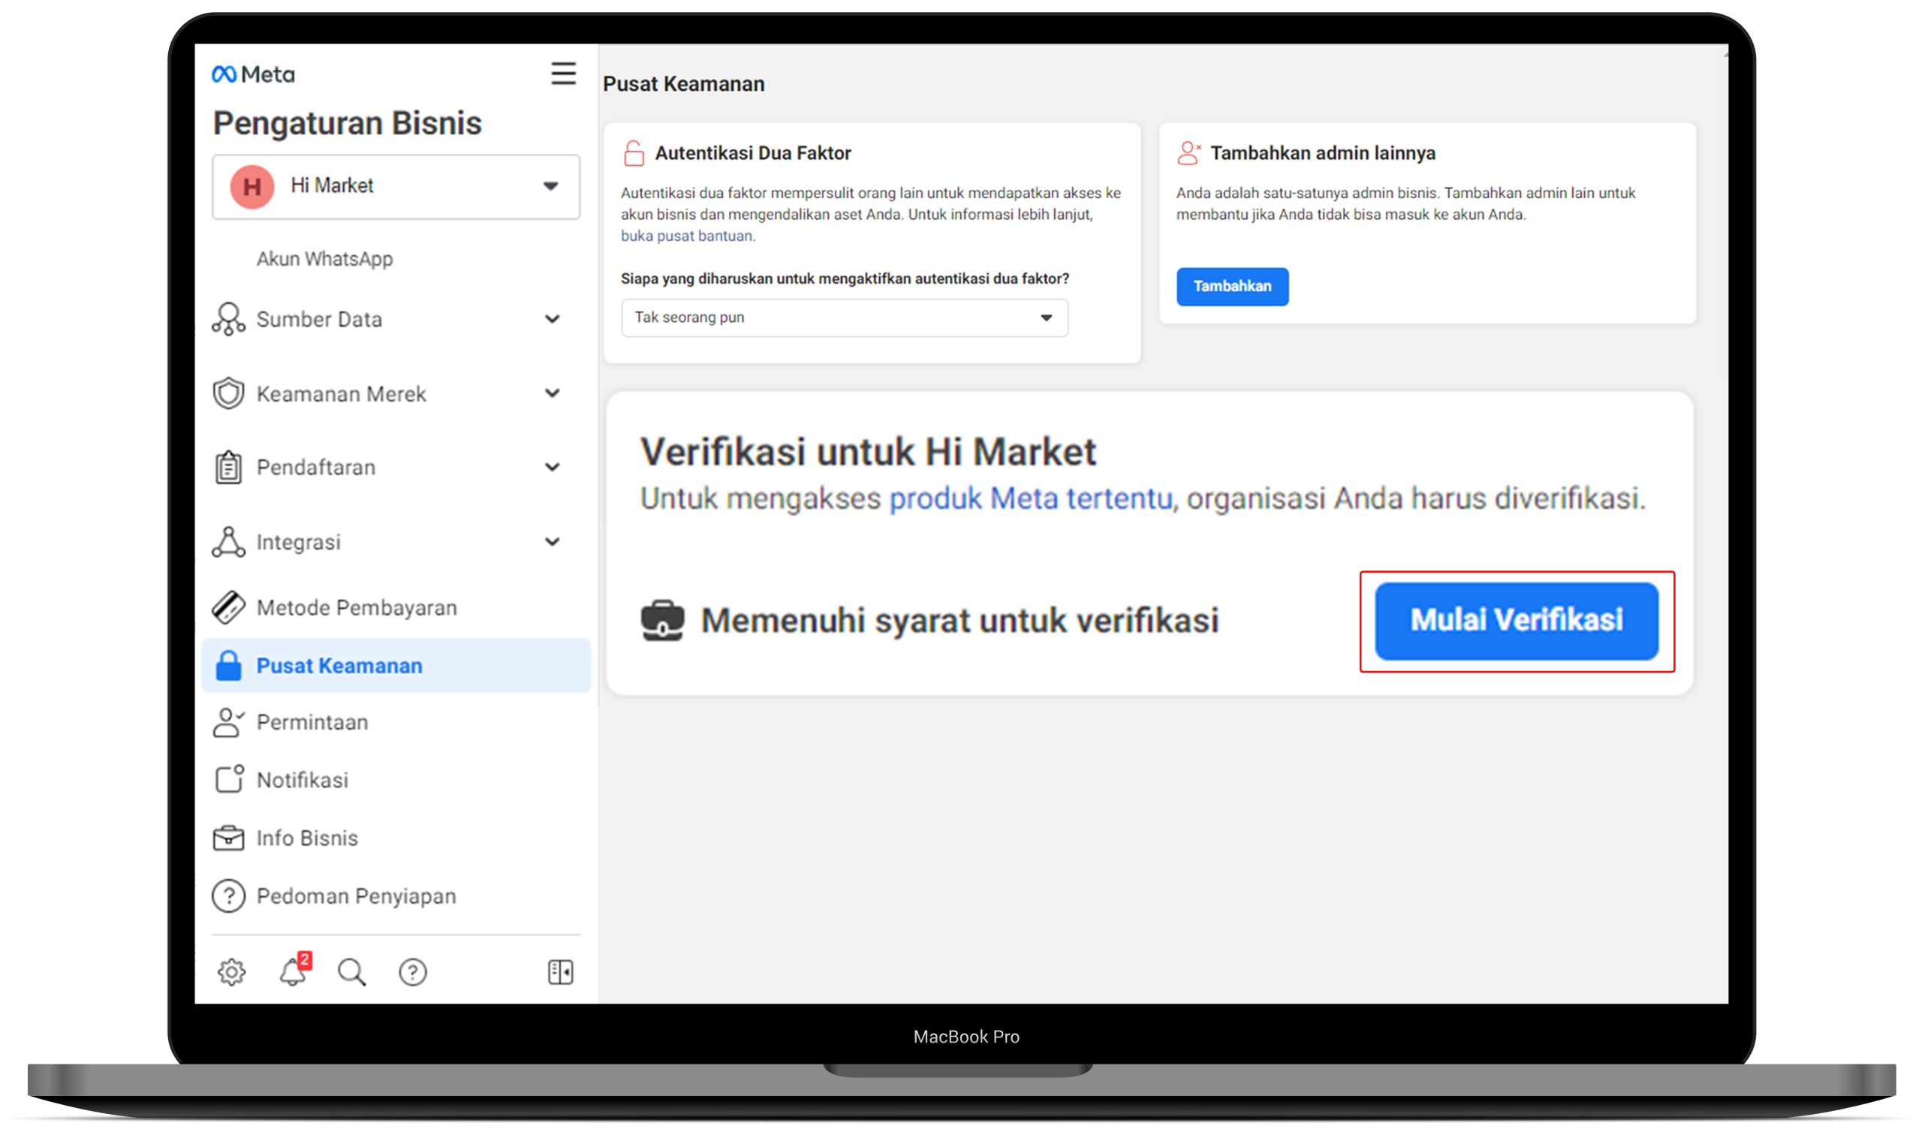Select Keamanan Merek in sidebar

tap(341, 393)
